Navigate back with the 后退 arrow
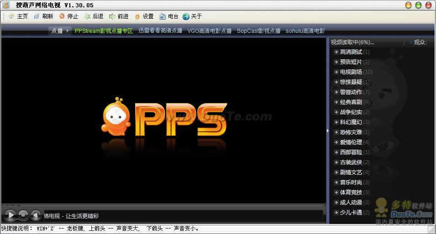436x234 pixels. [x=87, y=16]
